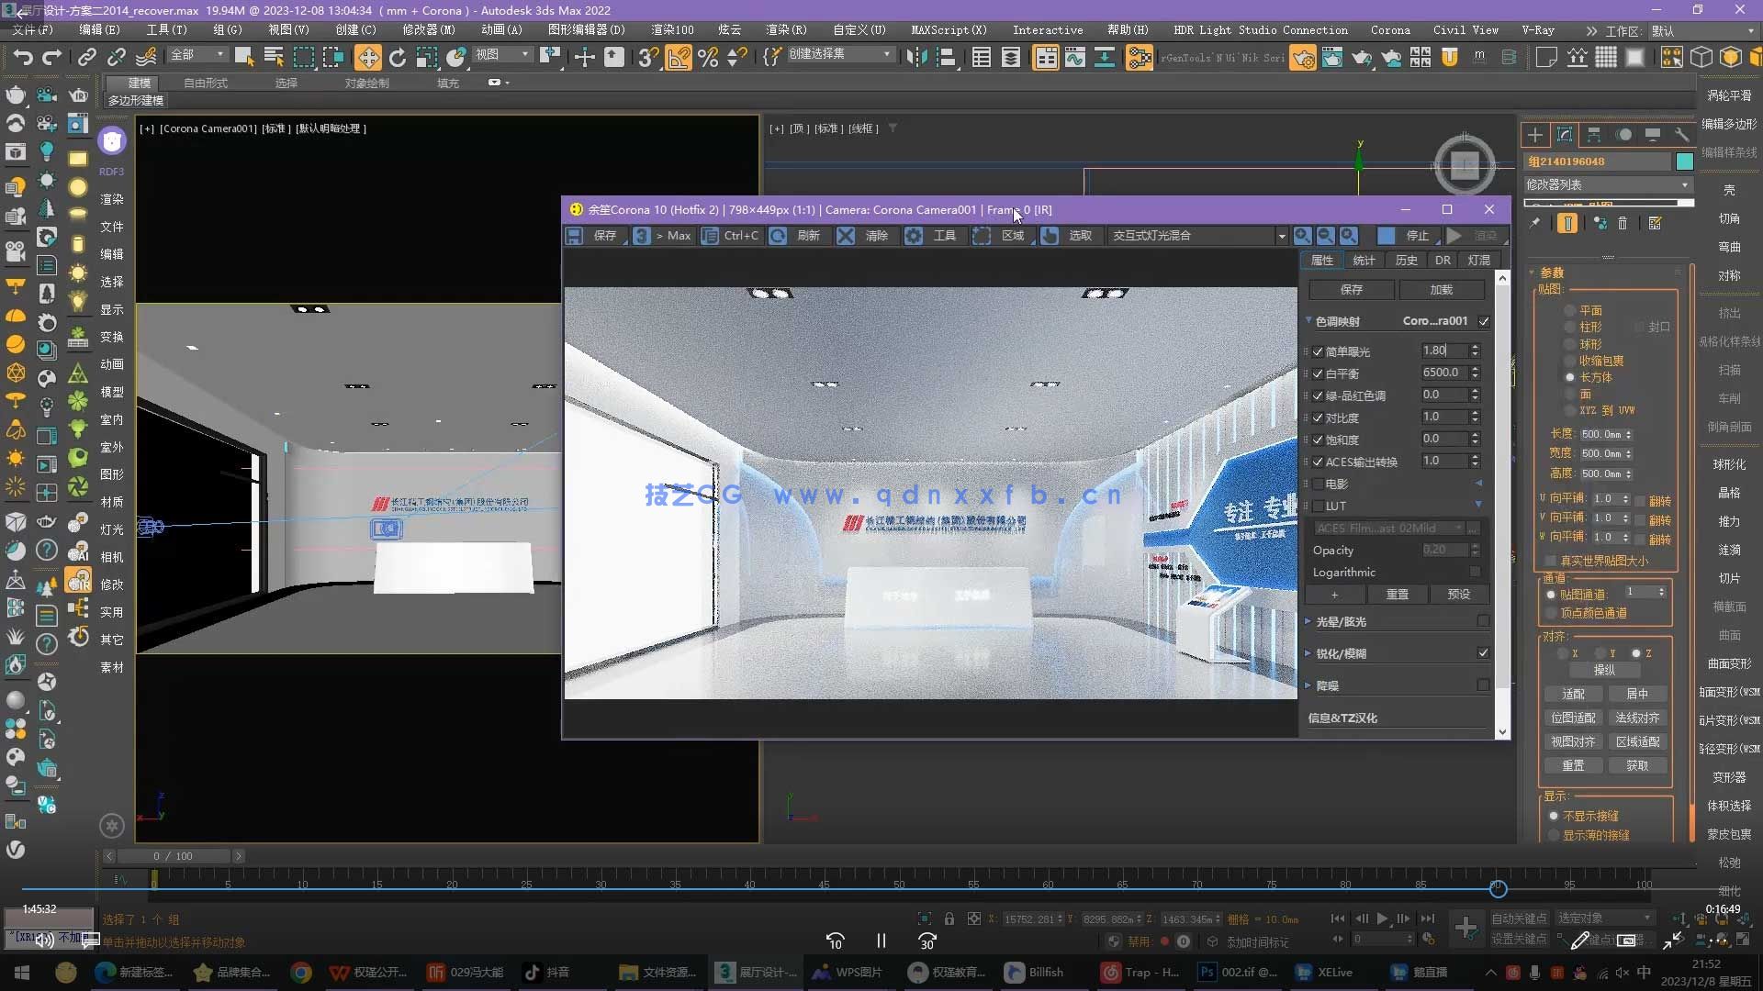Click the zoom-in magnifier in frame buffer
Screen dimensions: 1763x991
coord(1302,236)
